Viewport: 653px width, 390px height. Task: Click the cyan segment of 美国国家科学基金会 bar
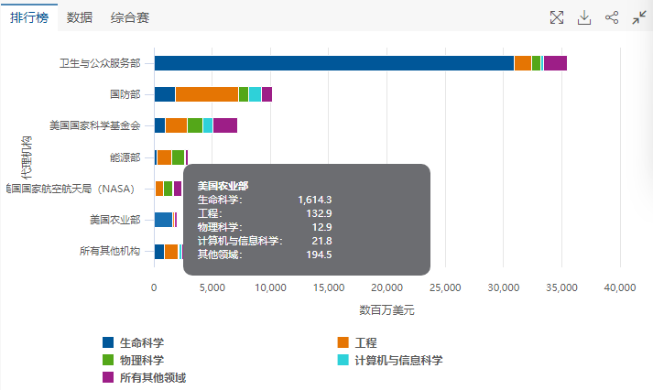point(208,125)
